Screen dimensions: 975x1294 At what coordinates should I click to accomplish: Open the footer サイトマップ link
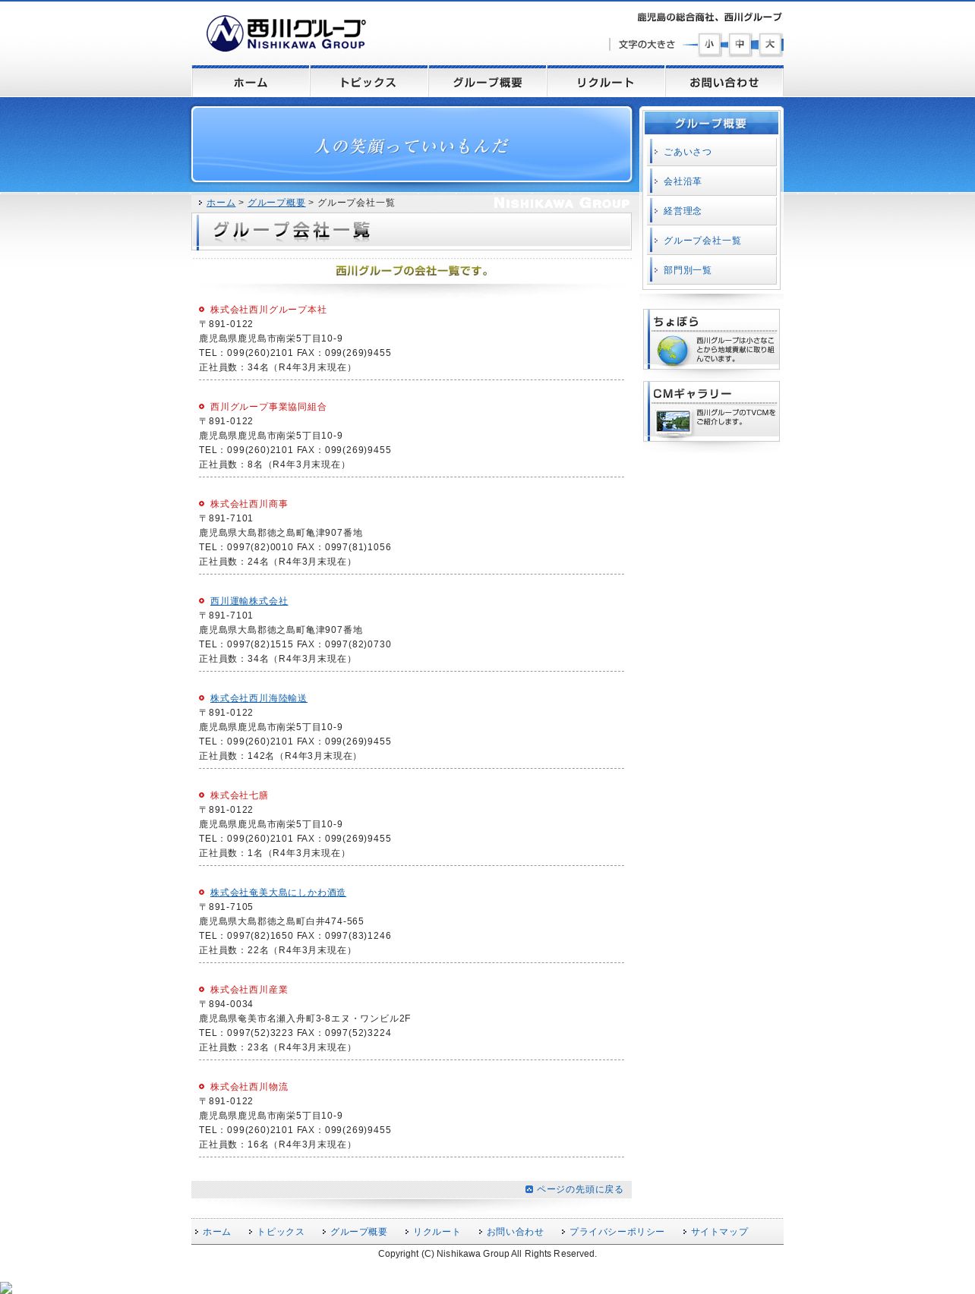click(x=719, y=1232)
